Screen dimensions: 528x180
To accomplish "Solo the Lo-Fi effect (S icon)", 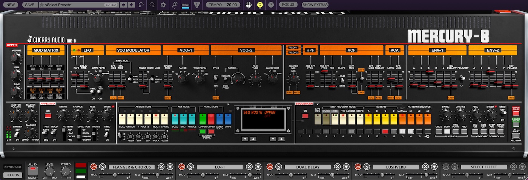I will pos(190,167).
